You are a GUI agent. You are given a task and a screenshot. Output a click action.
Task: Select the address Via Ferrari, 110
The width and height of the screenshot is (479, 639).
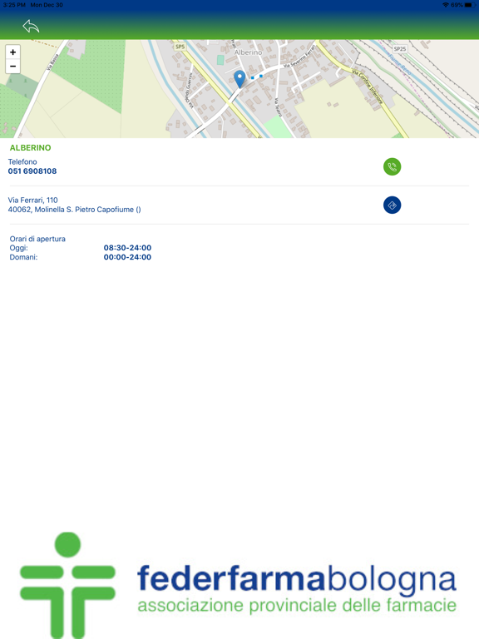33,200
